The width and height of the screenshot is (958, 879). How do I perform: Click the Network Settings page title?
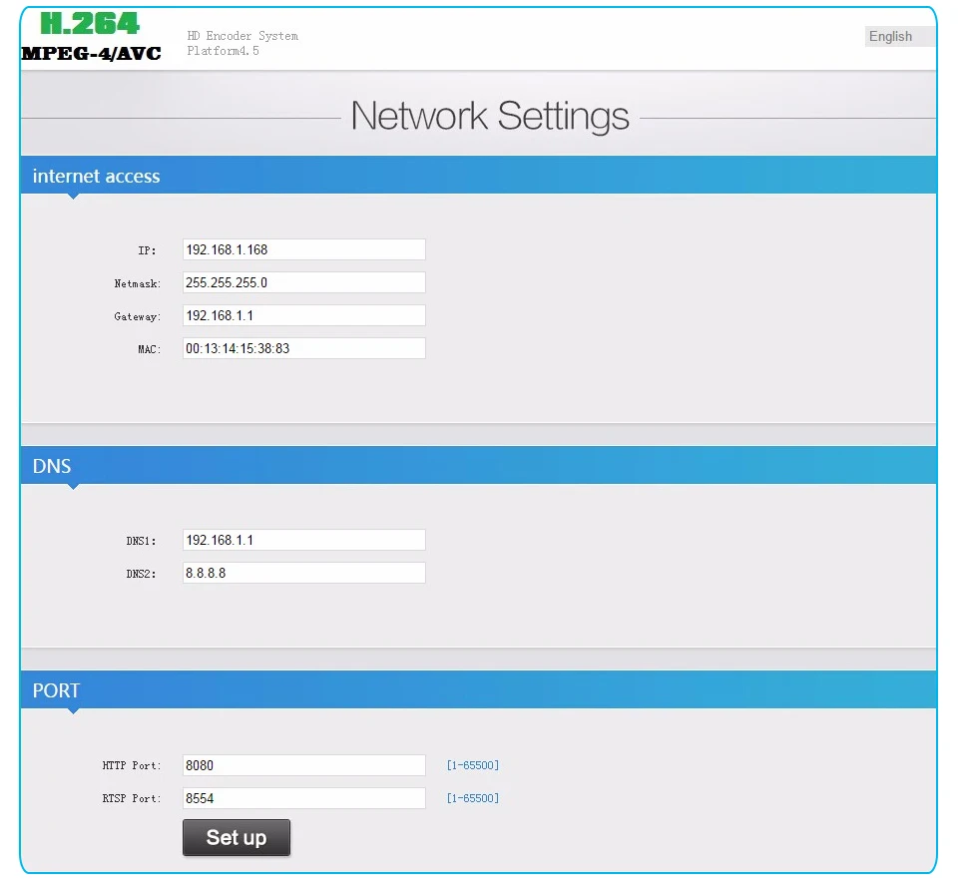coord(490,116)
